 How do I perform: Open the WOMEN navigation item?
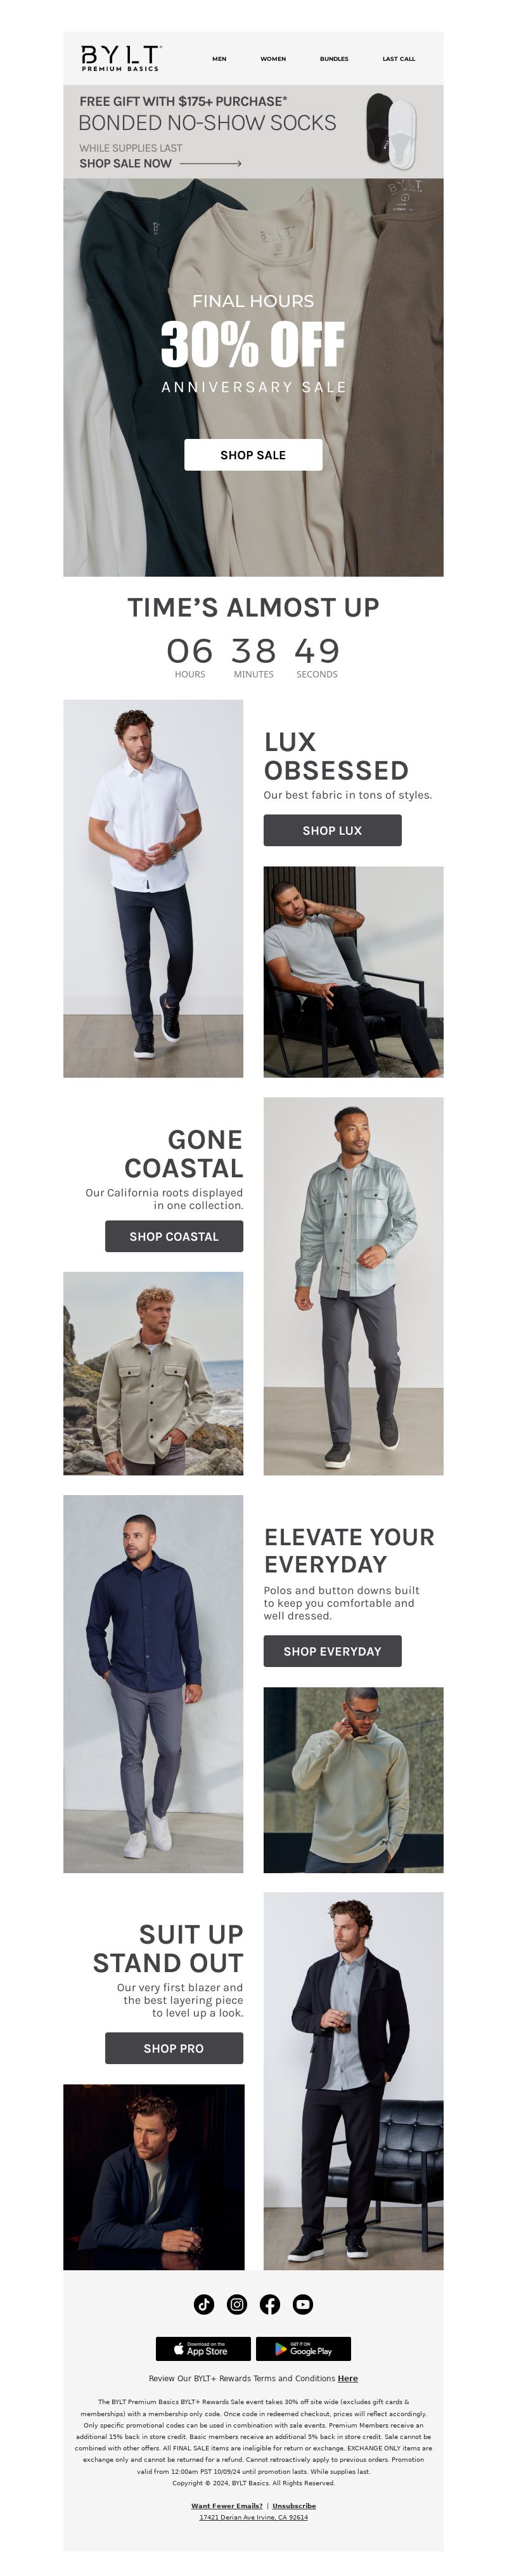pos(273,59)
